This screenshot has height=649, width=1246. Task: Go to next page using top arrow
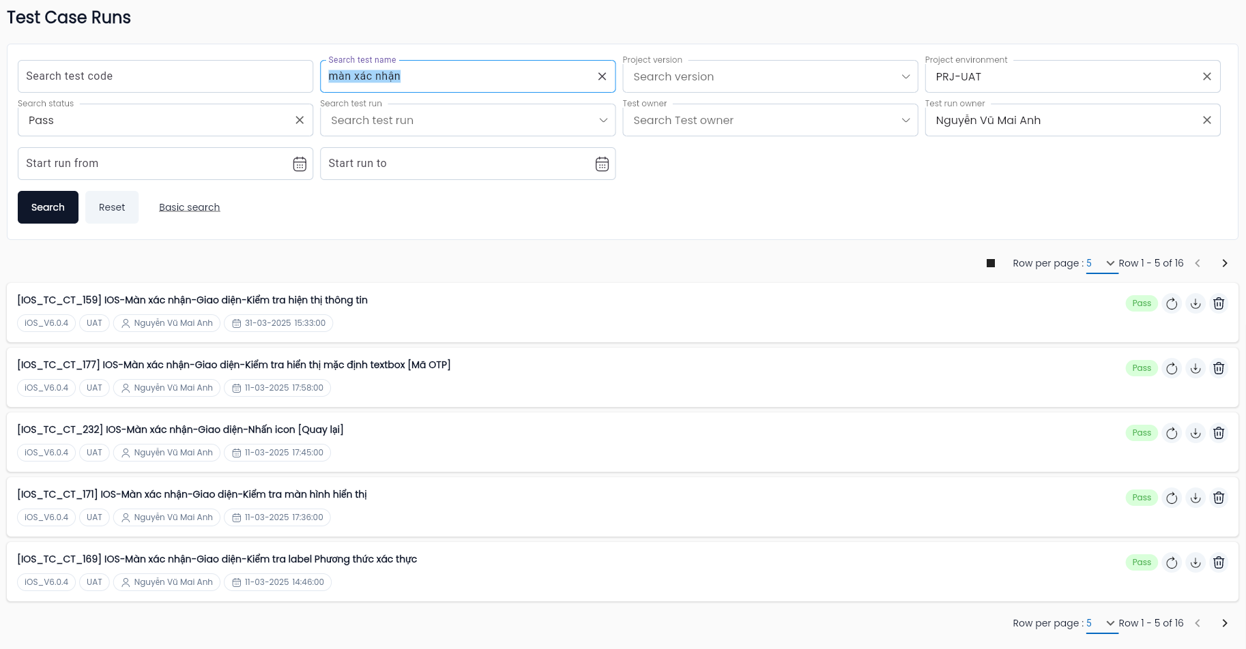pos(1225,263)
